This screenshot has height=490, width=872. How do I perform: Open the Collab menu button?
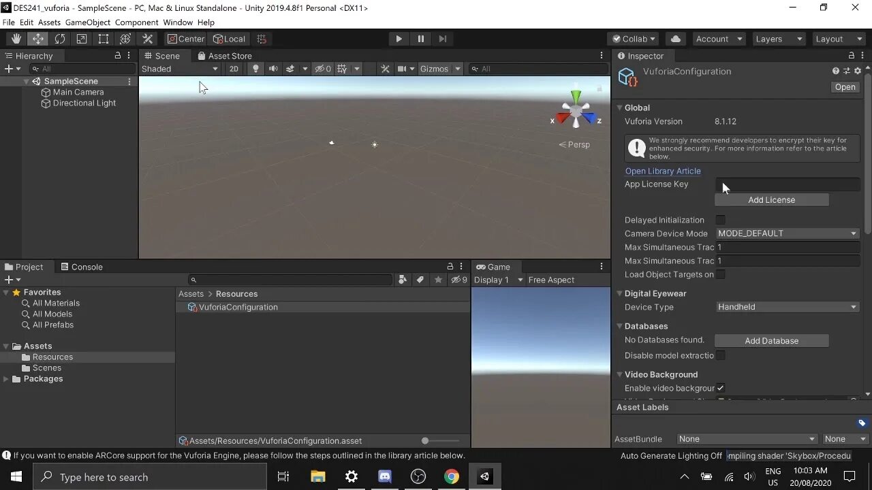[x=634, y=39]
